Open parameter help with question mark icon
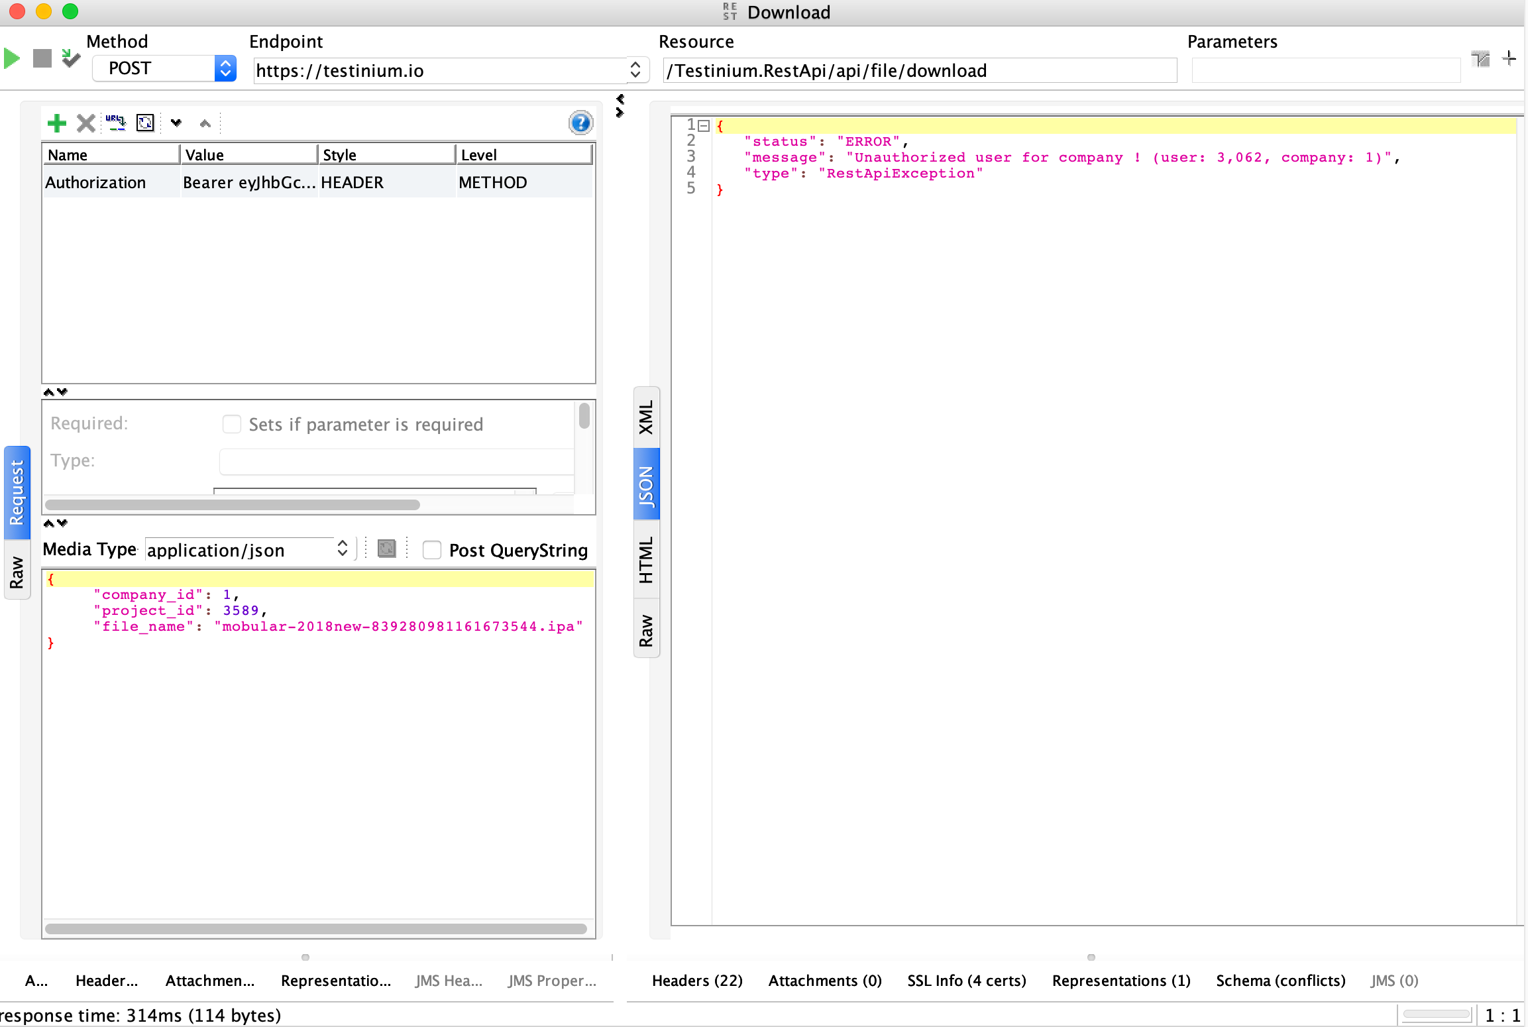The height and width of the screenshot is (1027, 1528). tap(580, 123)
